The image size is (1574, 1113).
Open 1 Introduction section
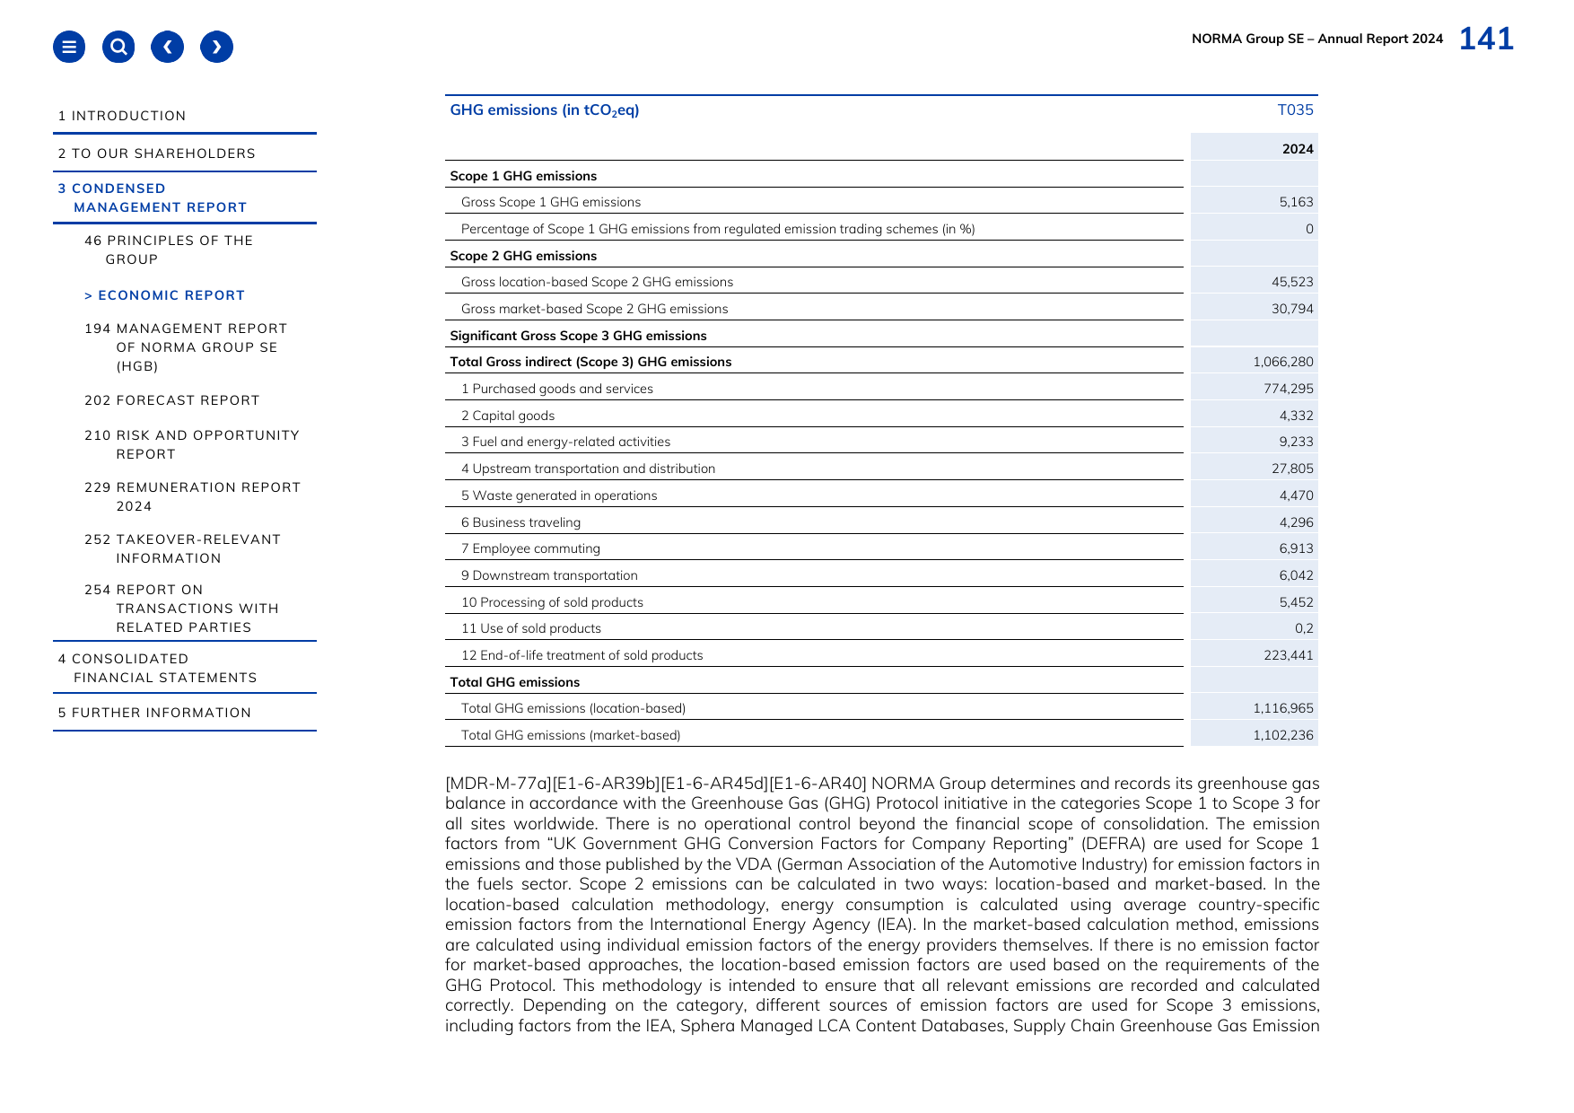tap(122, 116)
